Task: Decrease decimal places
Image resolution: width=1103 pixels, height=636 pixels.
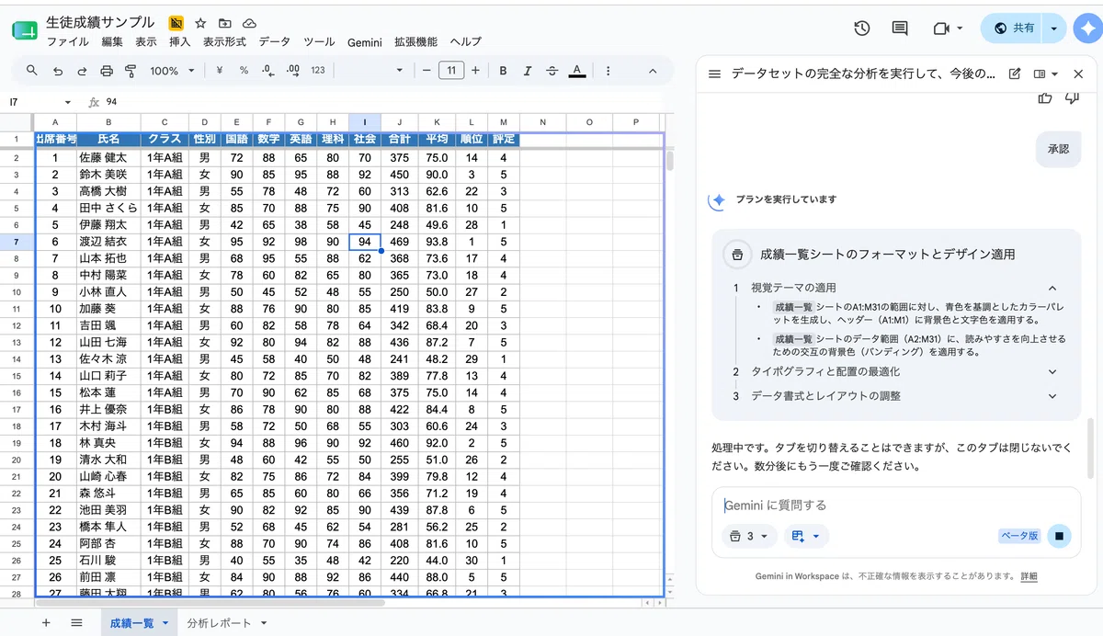Action: (x=268, y=71)
